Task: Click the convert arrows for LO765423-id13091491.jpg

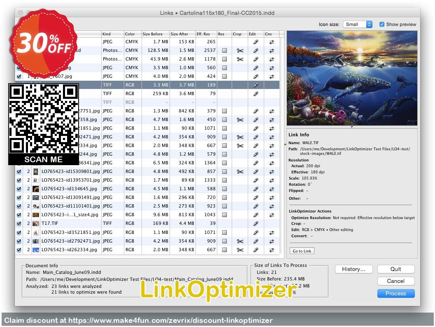Action: (272, 197)
